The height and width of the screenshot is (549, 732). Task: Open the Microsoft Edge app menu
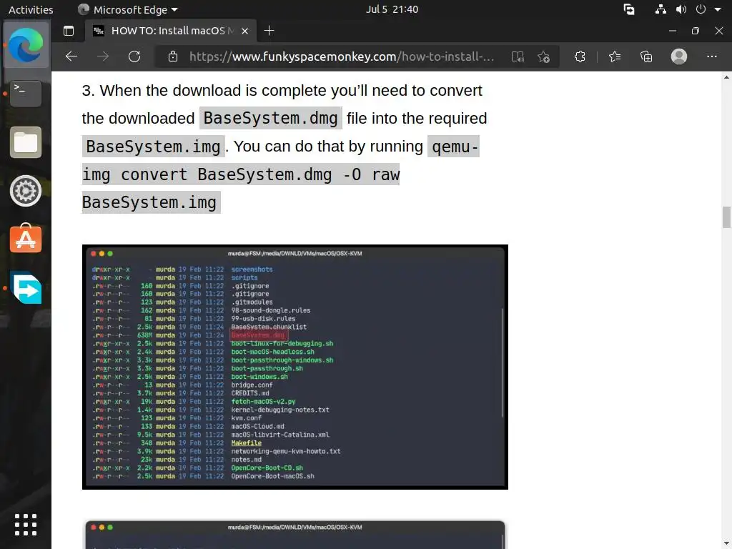click(128, 9)
